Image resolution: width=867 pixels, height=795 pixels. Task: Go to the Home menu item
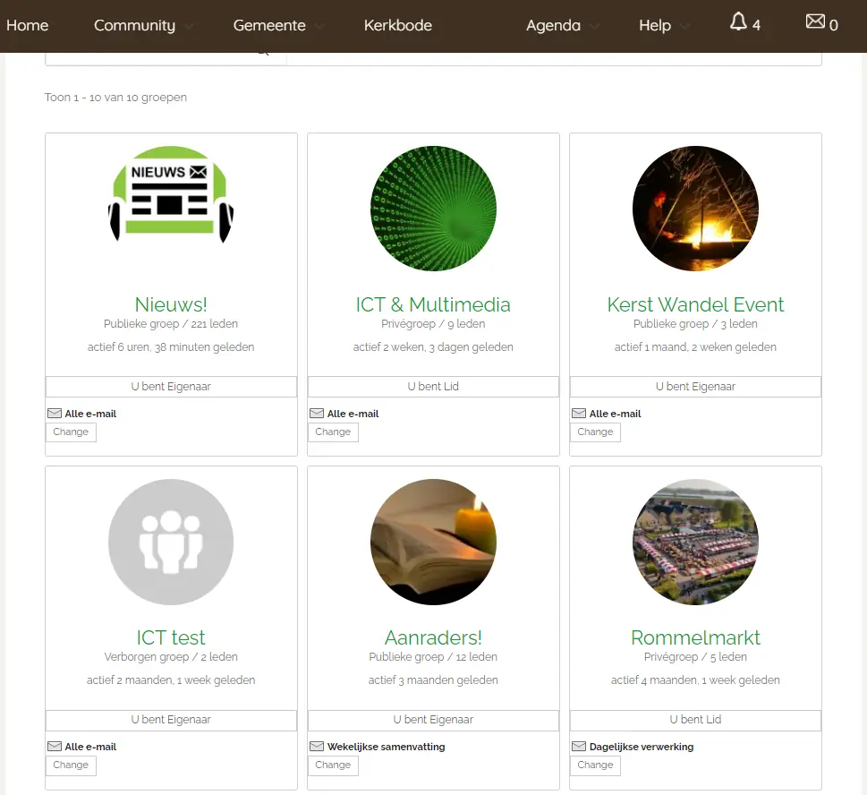[28, 25]
